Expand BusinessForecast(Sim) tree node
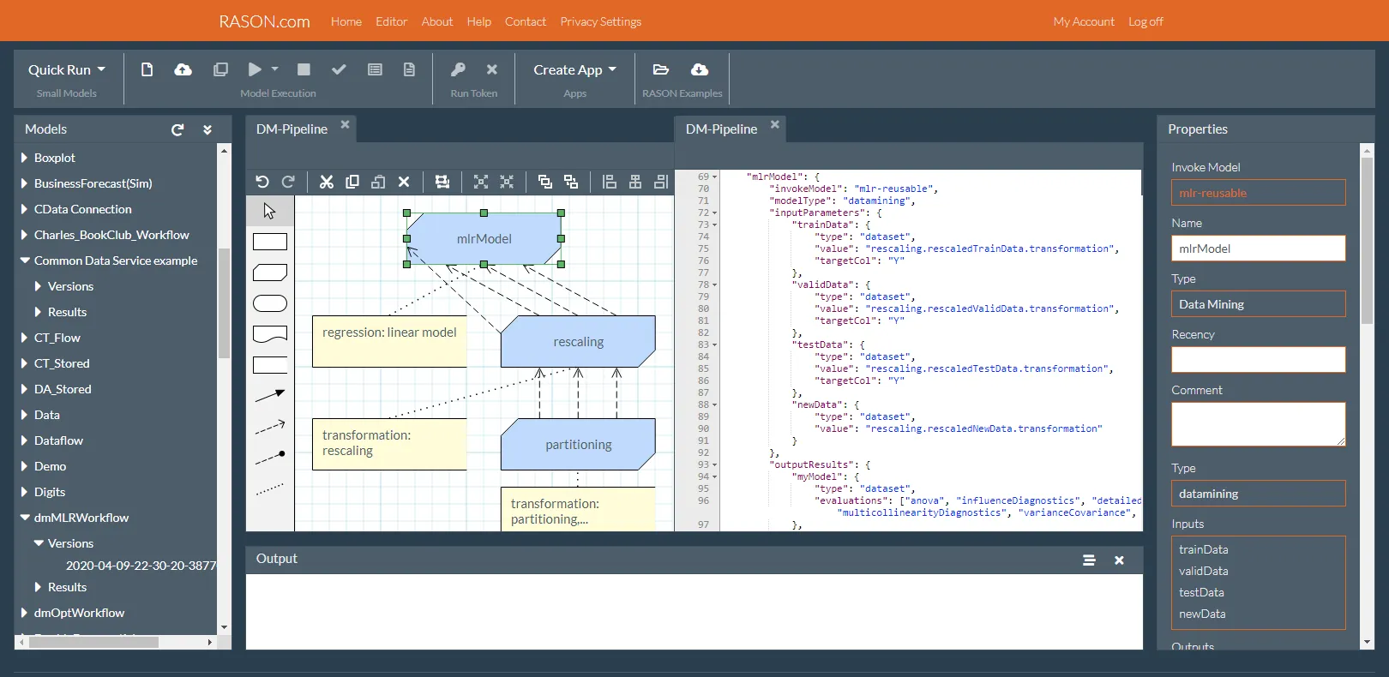Image resolution: width=1389 pixels, height=677 pixels. click(25, 183)
